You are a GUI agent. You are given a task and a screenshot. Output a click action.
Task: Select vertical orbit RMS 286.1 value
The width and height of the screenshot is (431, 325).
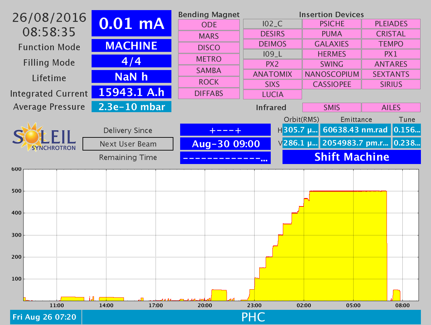point(300,143)
